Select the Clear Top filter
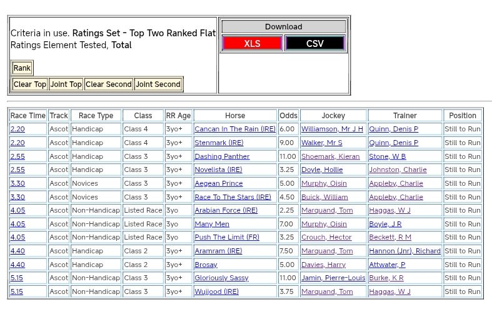The height and width of the screenshot is (314, 492). 30,84
